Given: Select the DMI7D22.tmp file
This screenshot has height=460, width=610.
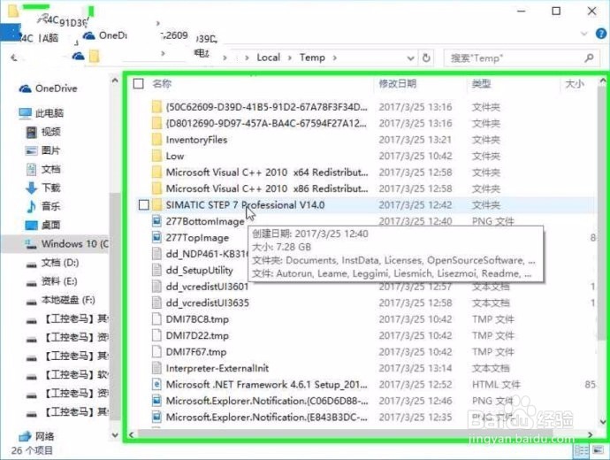Looking at the screenshot, I should click(x=197, y=335).
